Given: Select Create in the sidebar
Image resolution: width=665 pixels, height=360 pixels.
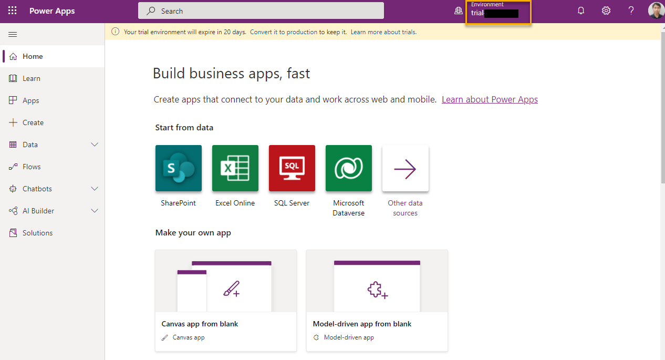Looking at the screenshot, I should [53, 122].
